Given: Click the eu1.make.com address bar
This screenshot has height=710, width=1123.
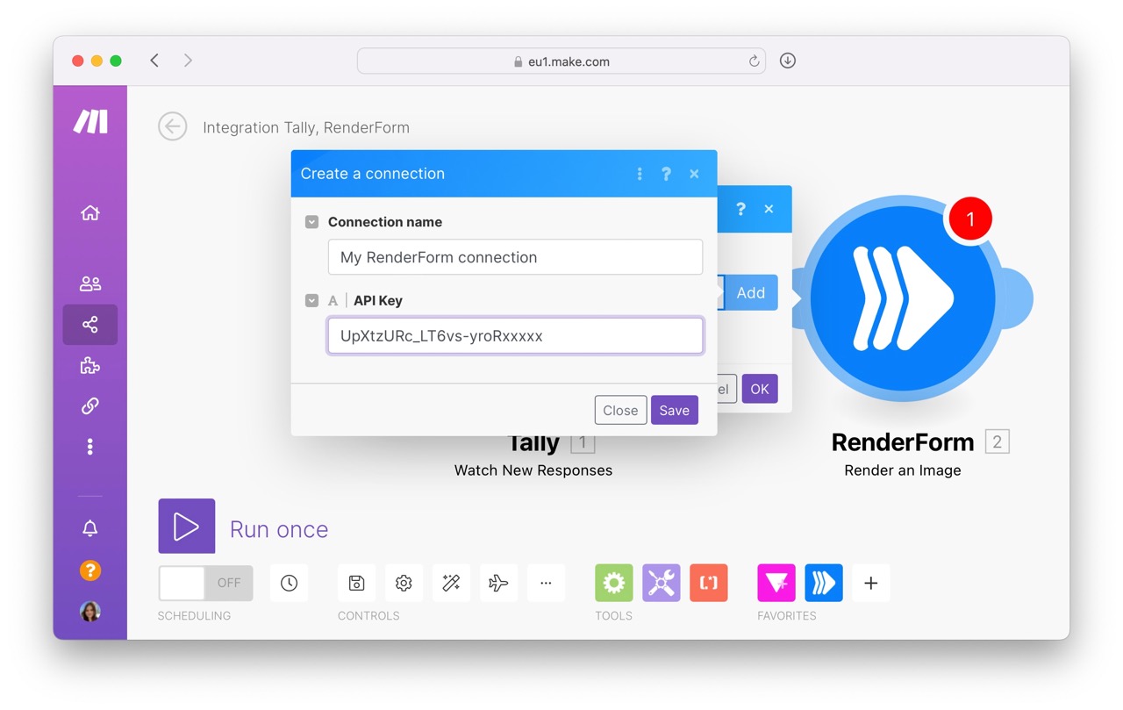Looking at the screenshot, I should [561, 61].
